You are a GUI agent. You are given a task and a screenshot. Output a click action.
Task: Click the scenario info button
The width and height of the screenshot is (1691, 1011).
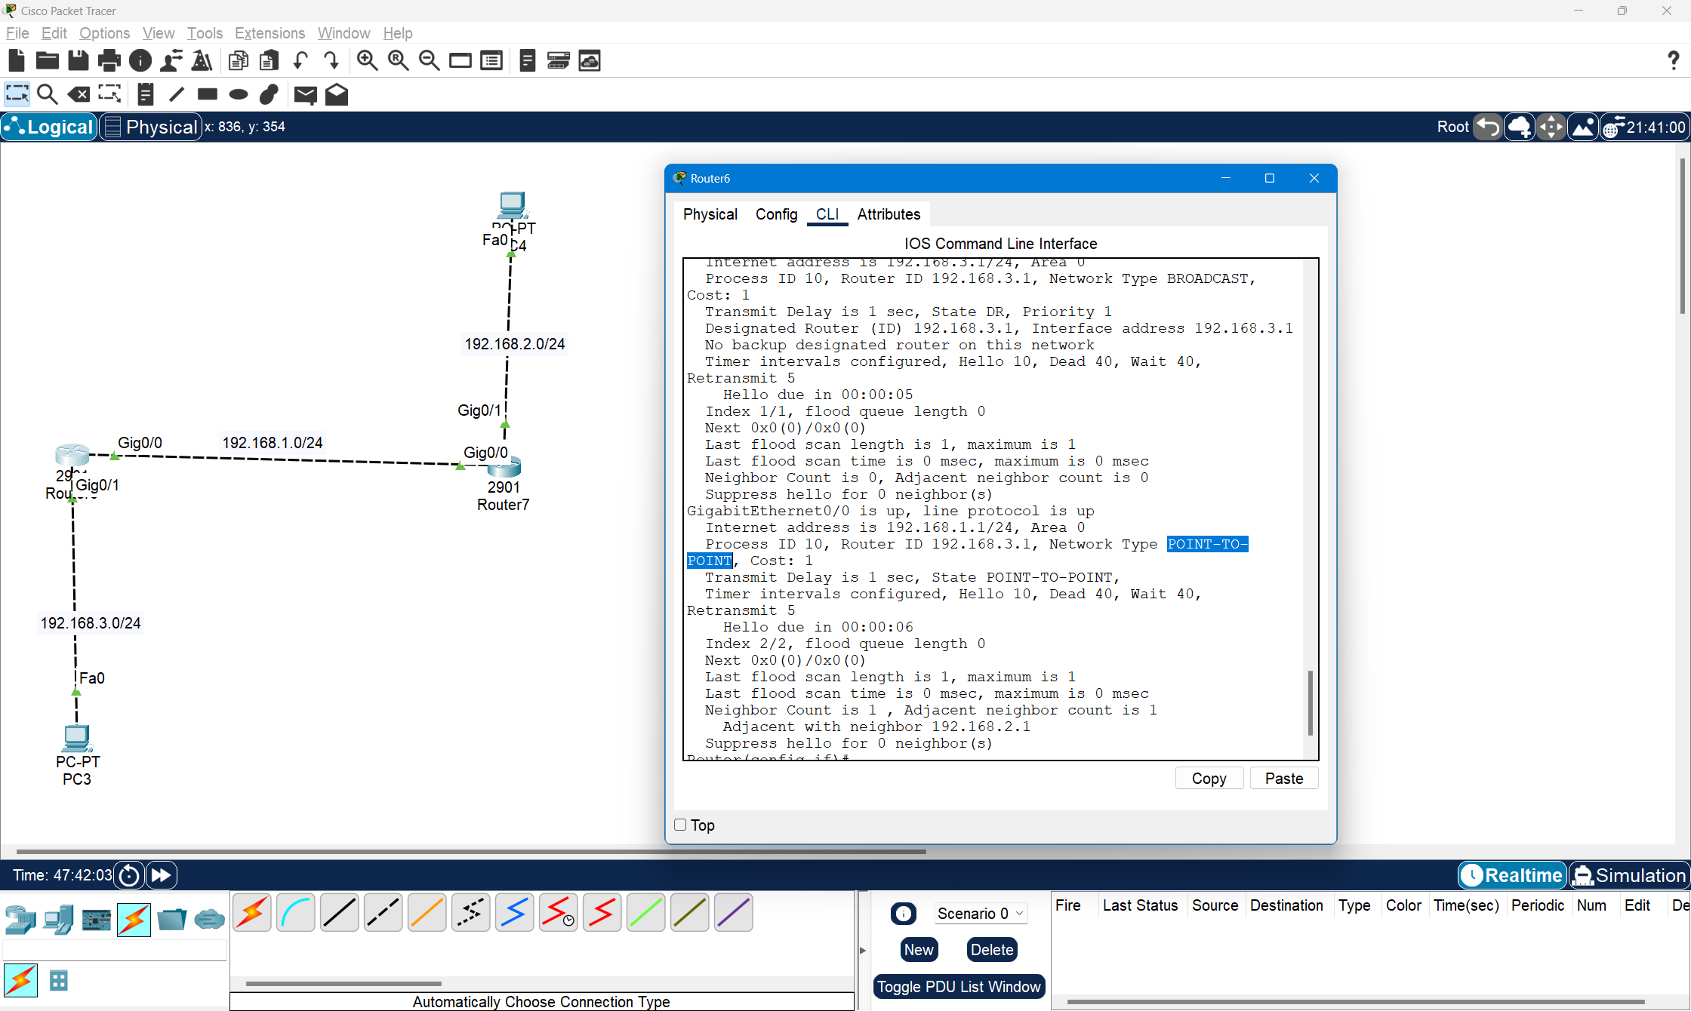point(903,914)
